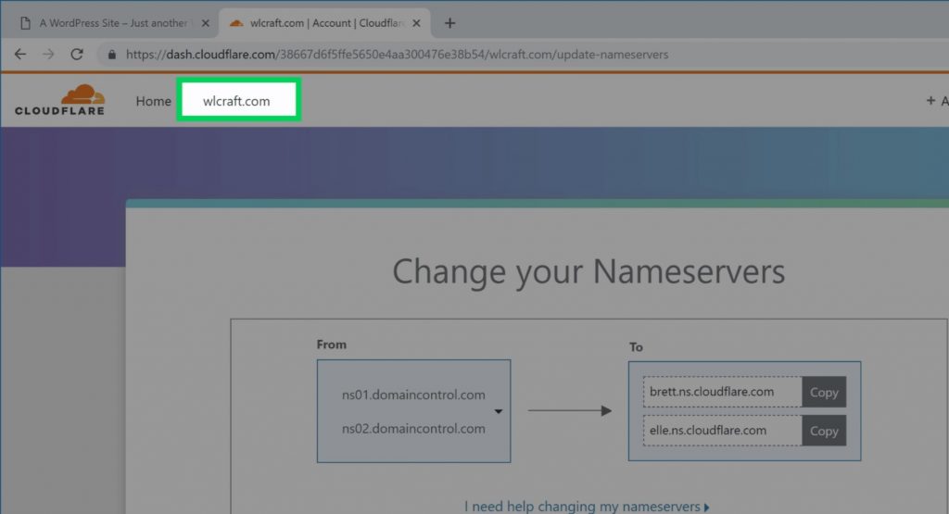Copy elle.ns.cloudflare.com nameserver
Screen dimensions: 949x514
[824, 431]
